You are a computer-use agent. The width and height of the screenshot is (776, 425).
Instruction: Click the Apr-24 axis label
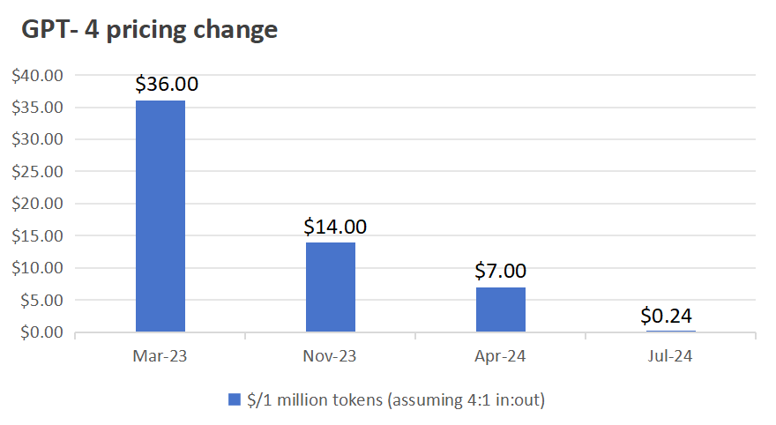click(x=500, y=356)
